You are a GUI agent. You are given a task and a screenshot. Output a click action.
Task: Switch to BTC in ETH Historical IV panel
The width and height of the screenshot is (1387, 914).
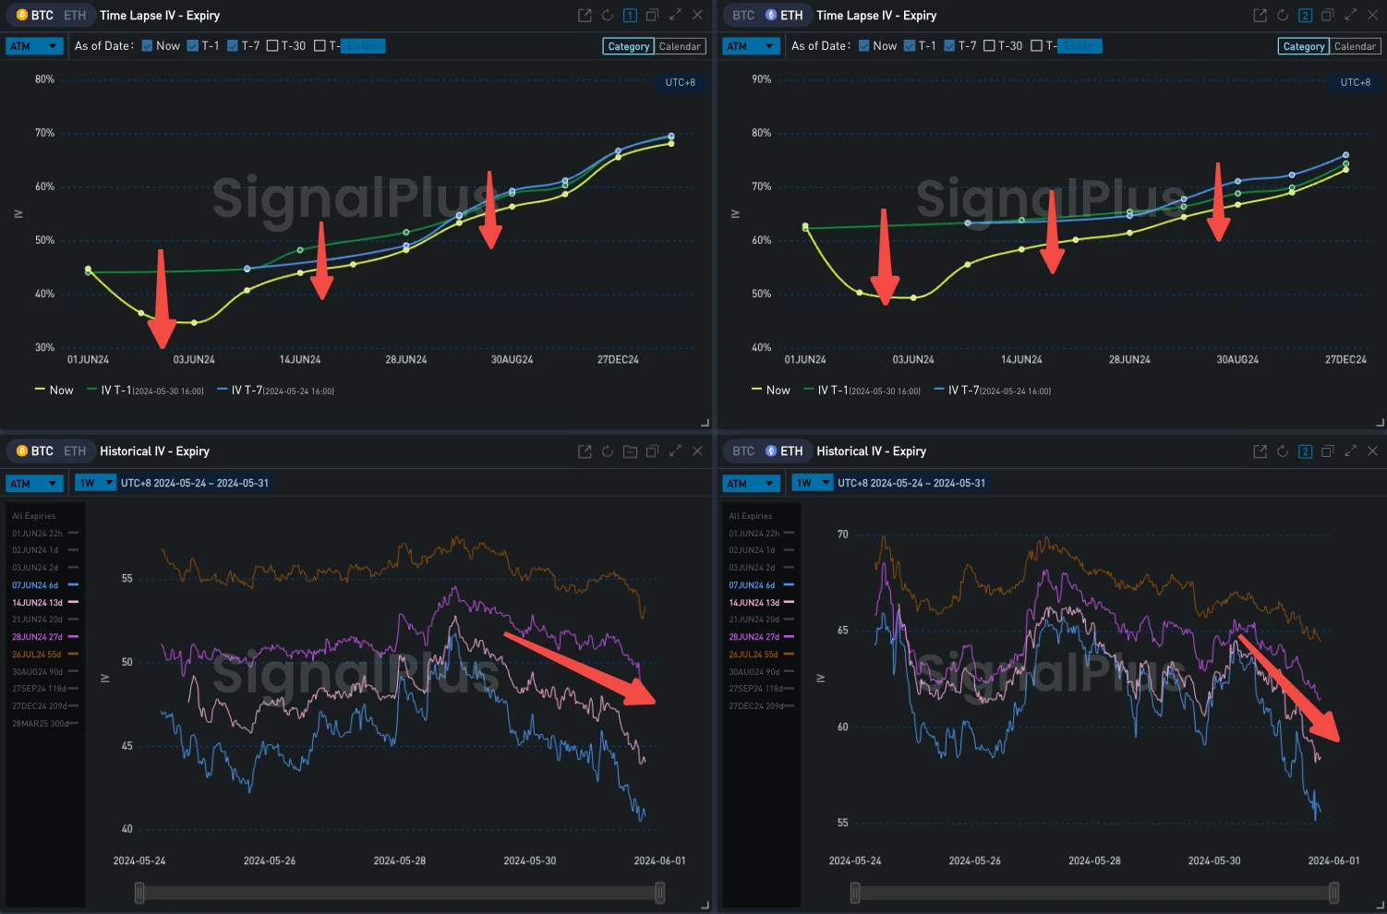pyautogui.click(x=743, y=451)
